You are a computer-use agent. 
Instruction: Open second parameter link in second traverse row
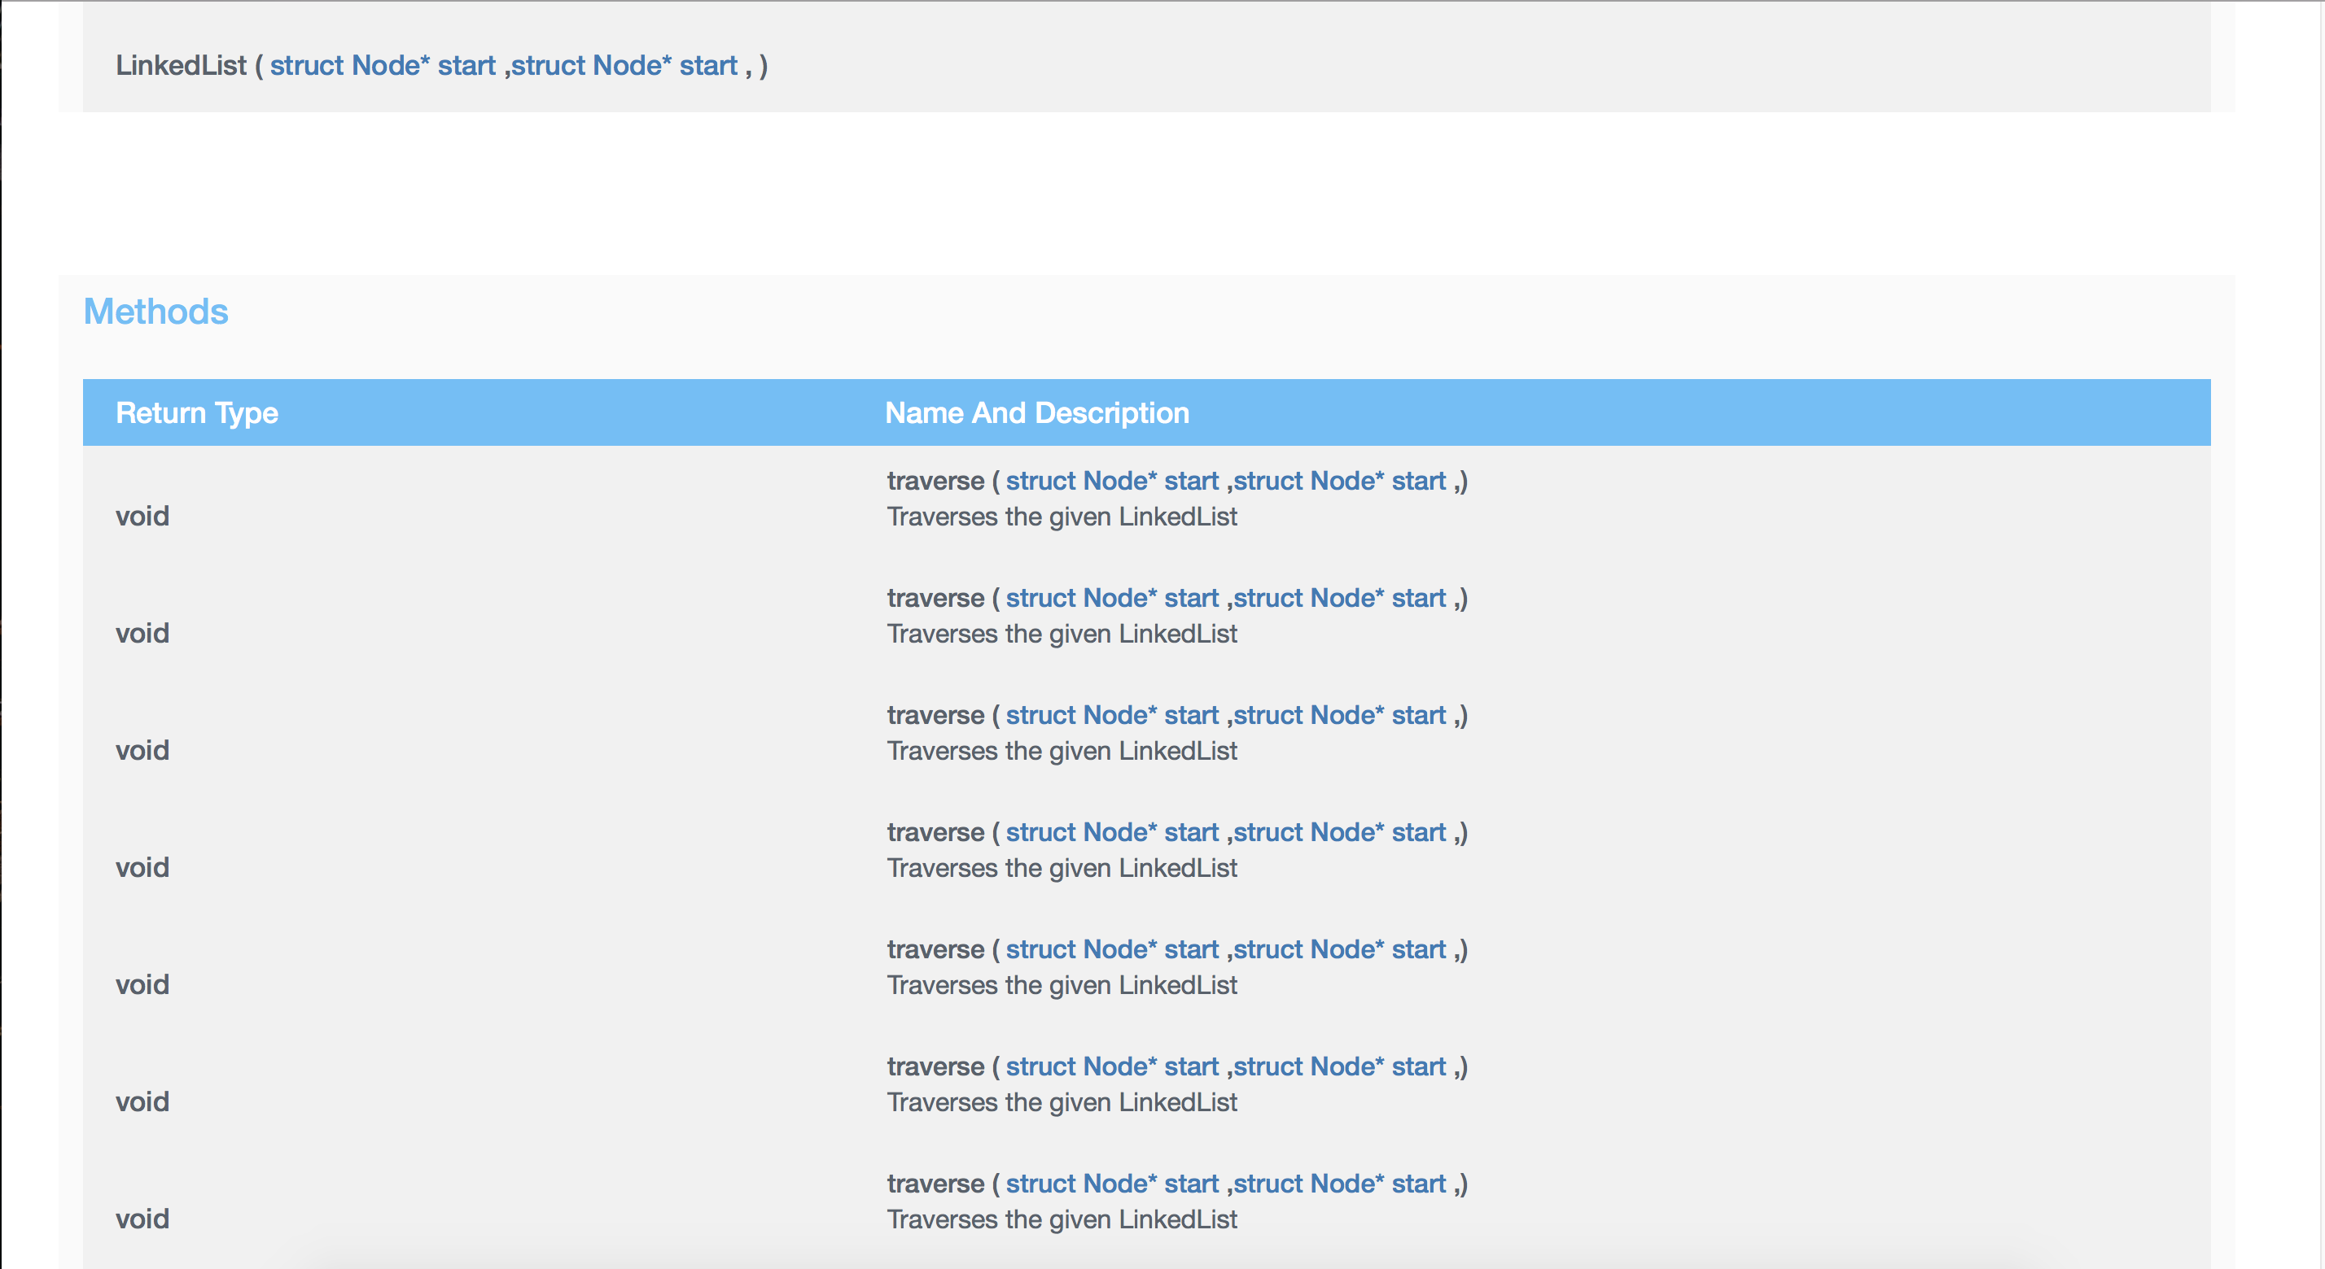(x=1339, y=599)
